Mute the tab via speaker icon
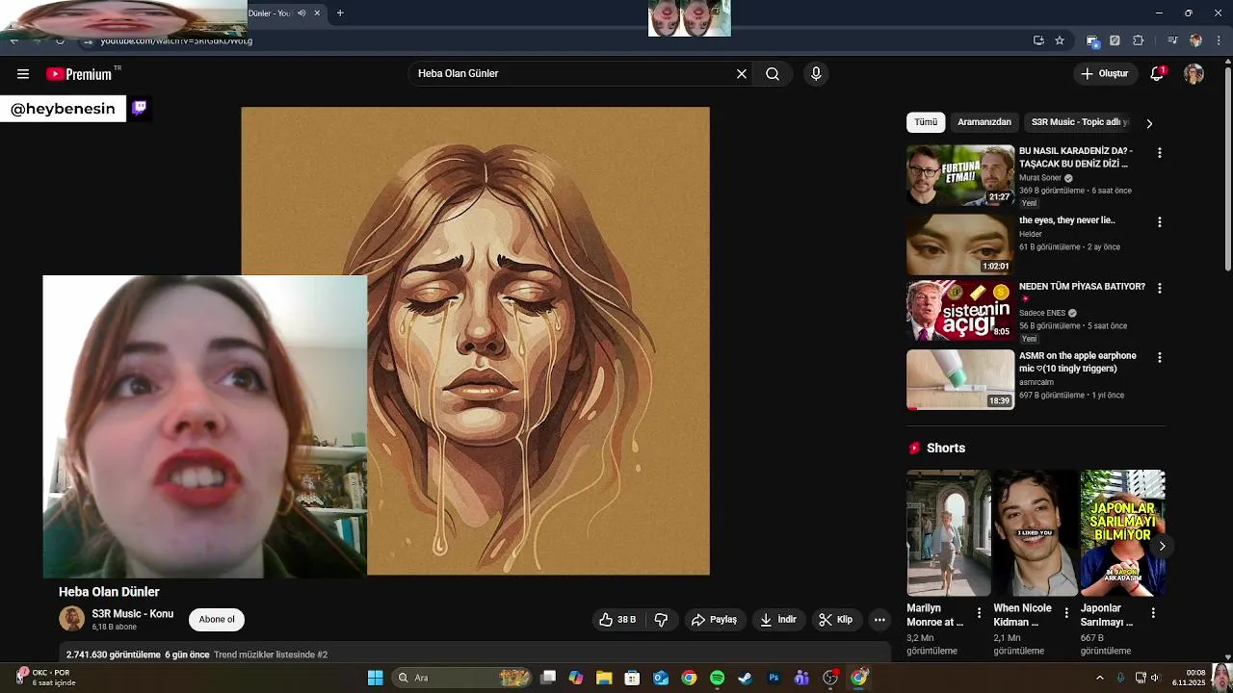Screen dimensions: 1233x693 pyautogui.click(x=302, y=13)
